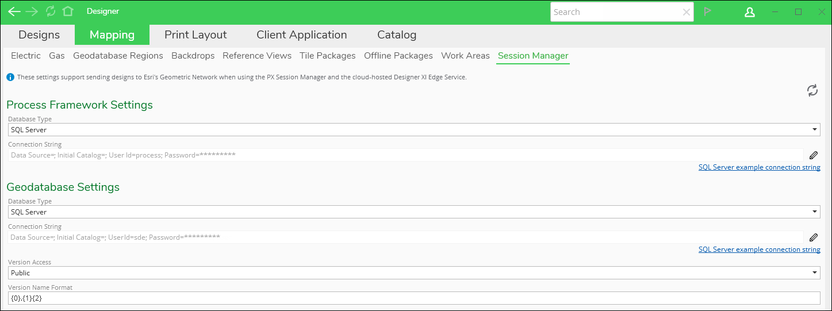
Task: Edit Process Framework connection string paperclip icon
Action: [x=814, y=155]
